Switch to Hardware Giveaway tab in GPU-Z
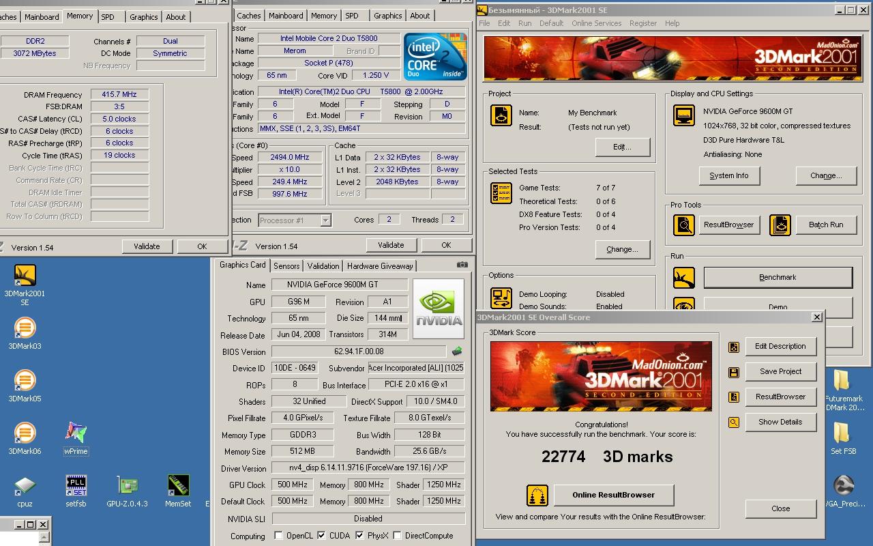 (x=380, y=266)
